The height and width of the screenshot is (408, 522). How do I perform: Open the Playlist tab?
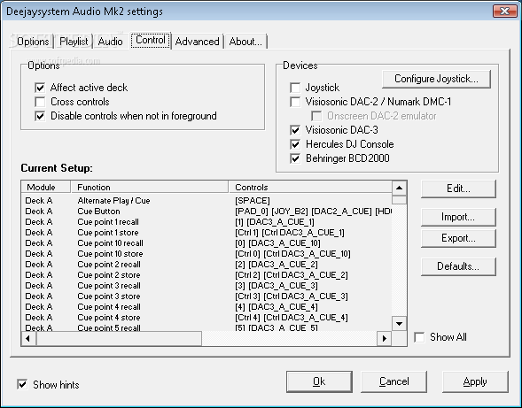tap(74, 42)
